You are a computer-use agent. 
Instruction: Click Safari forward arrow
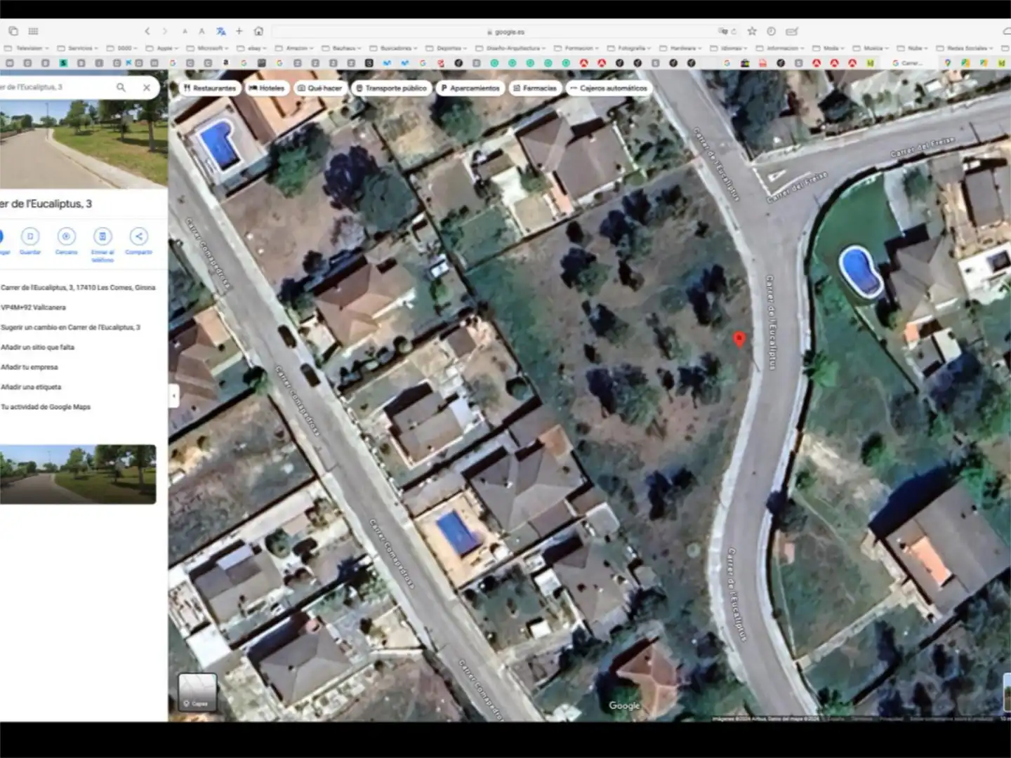pos(165,32)
